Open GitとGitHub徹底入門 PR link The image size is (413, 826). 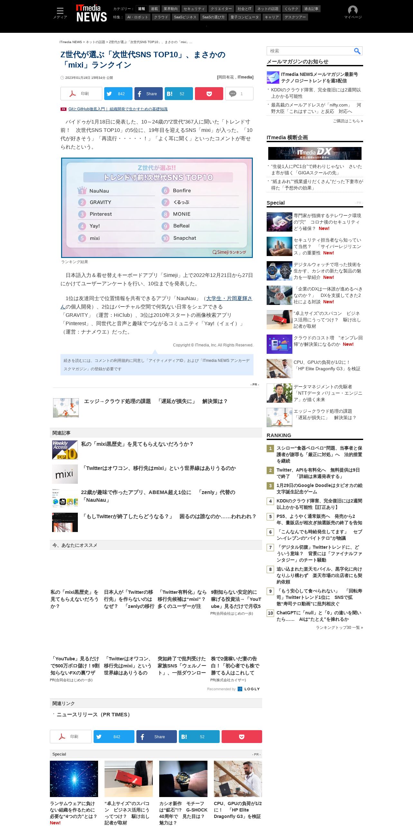tap(118, 109)
